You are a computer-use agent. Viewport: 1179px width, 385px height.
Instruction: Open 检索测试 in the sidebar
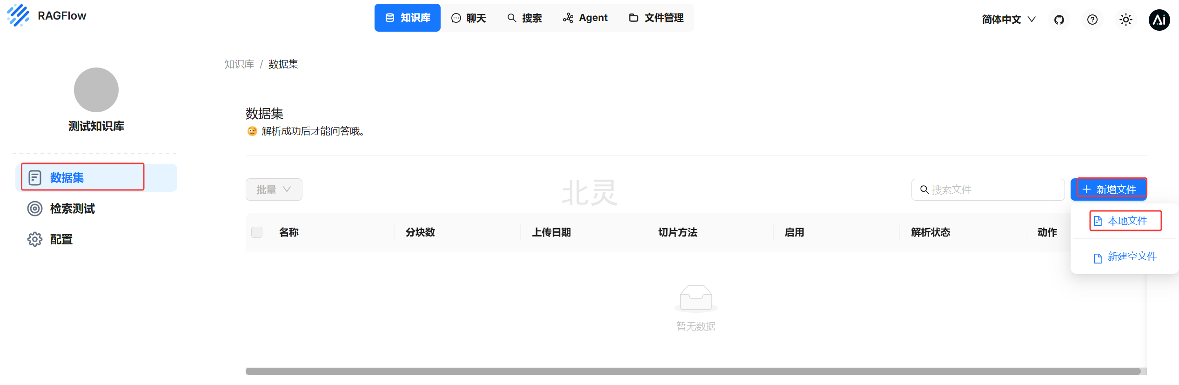click(96, 209)
